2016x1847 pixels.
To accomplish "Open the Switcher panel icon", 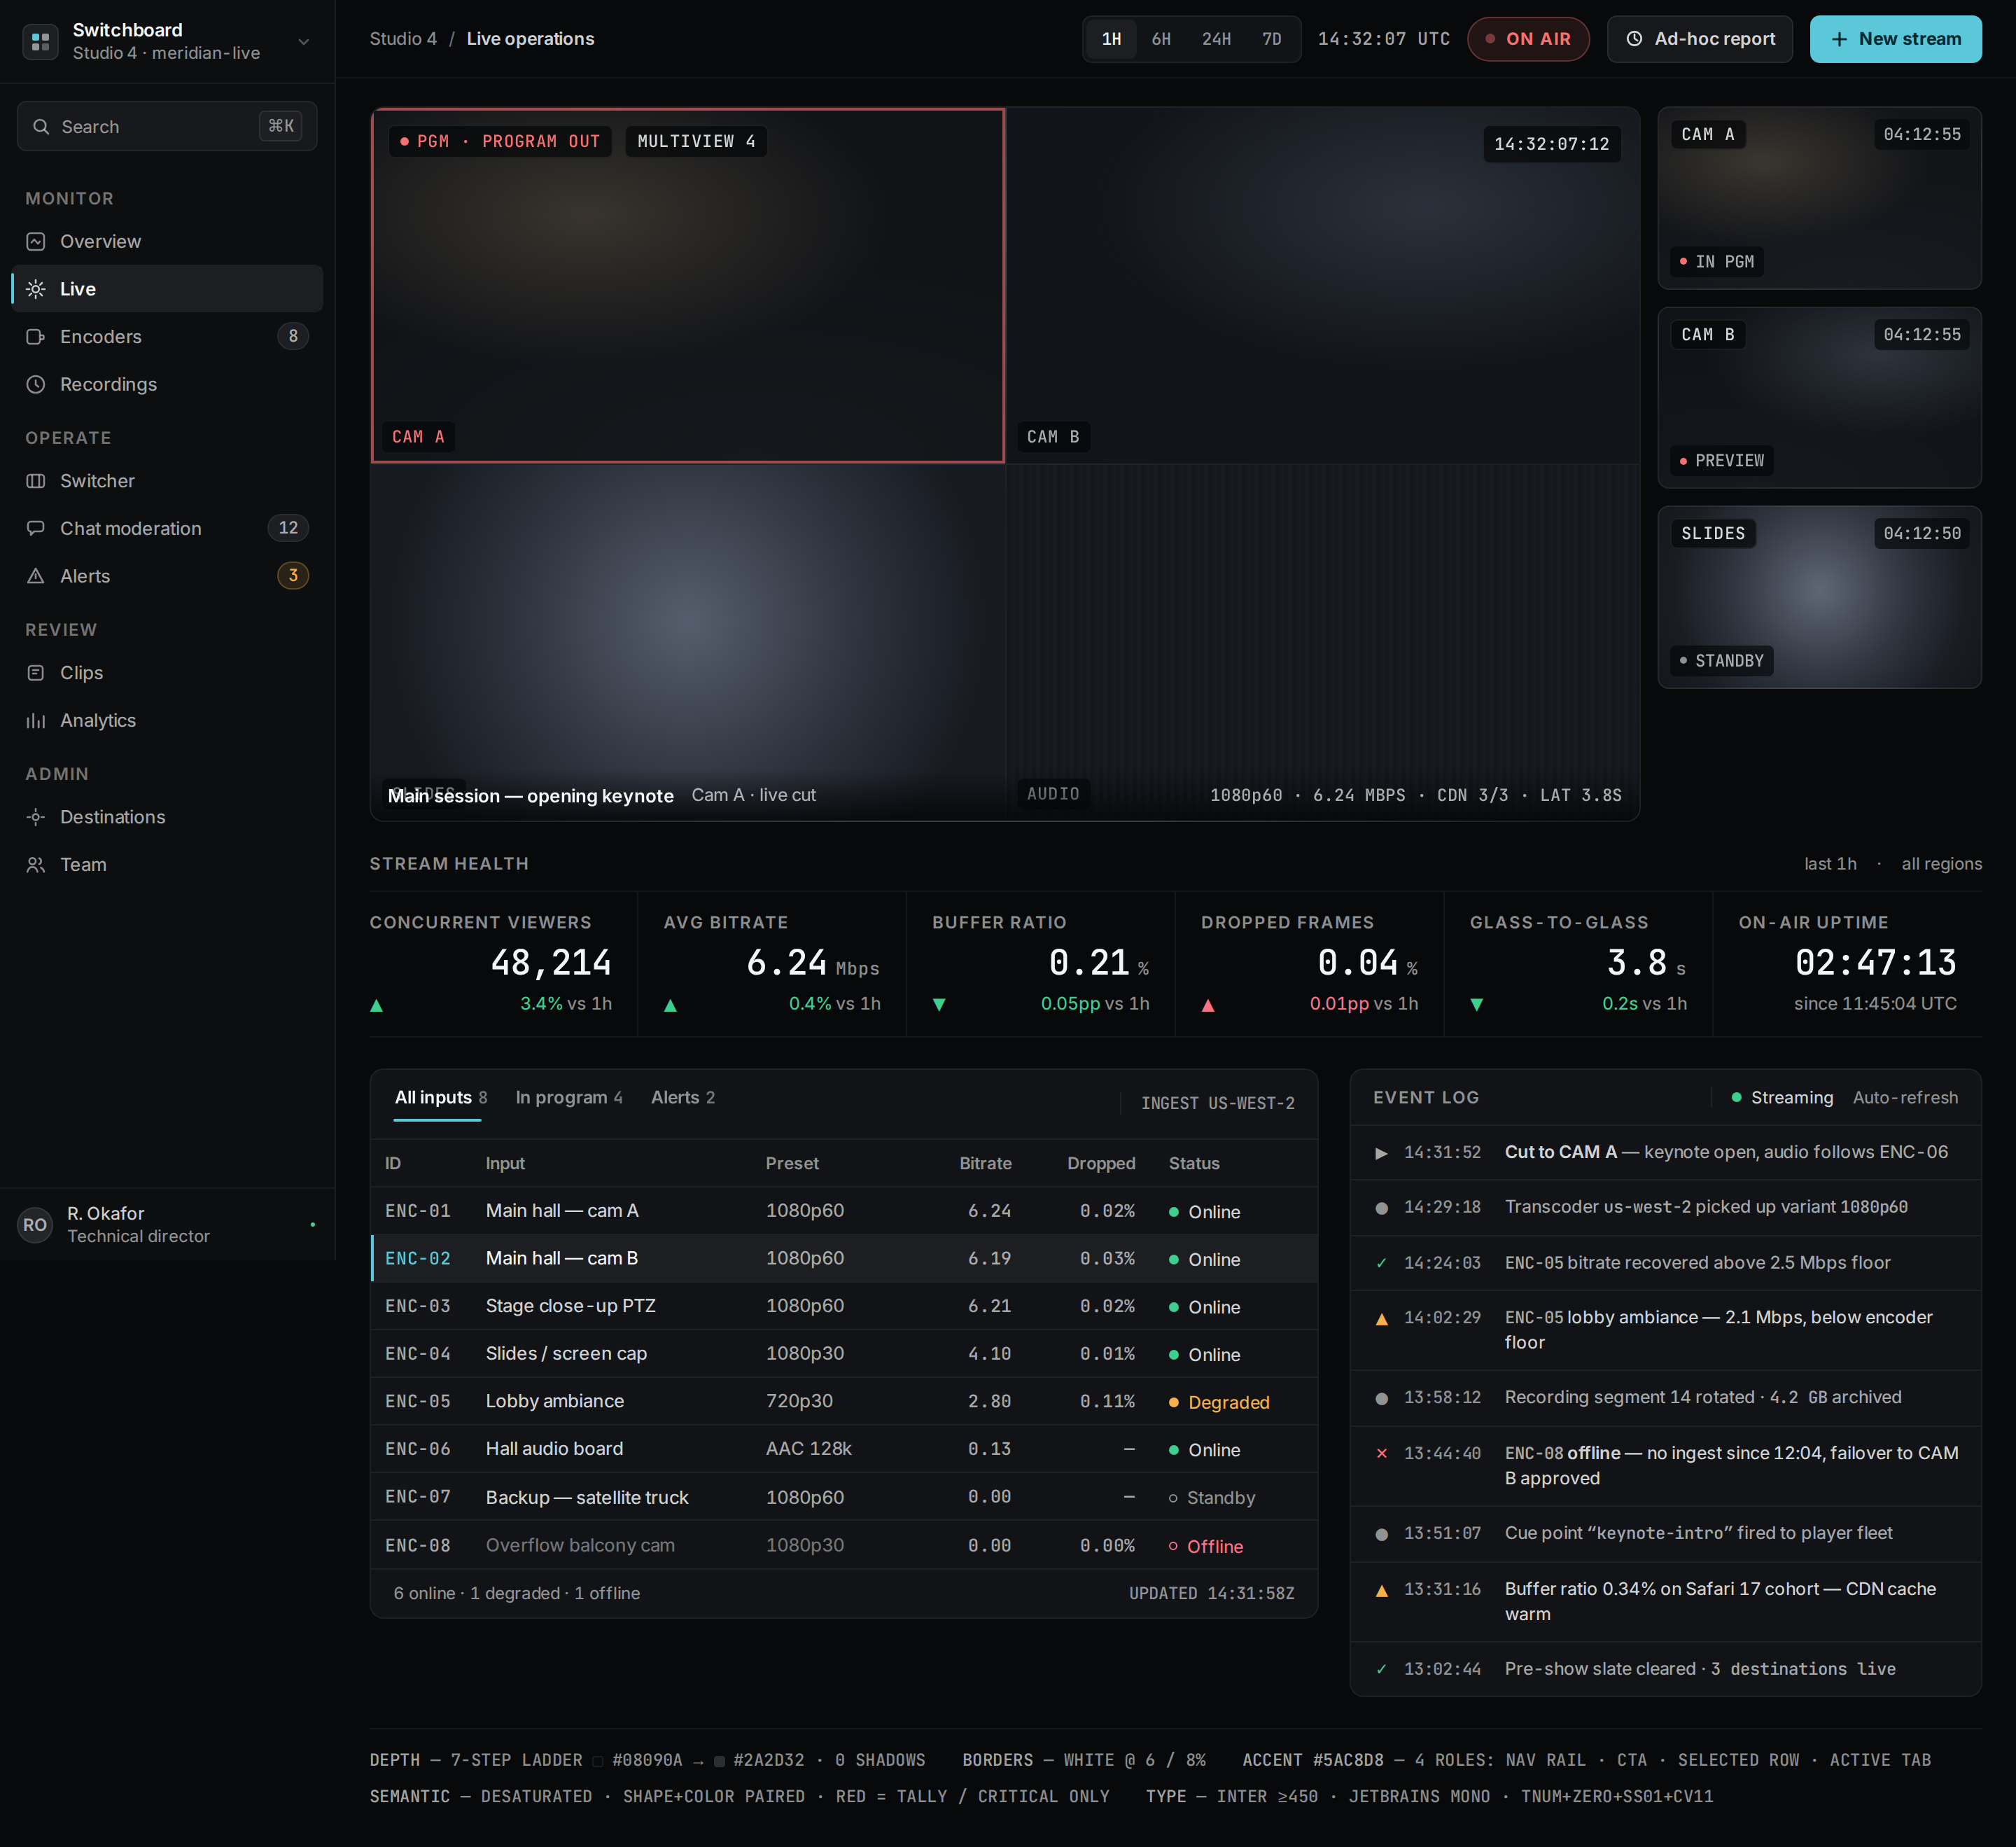I will [x=36, y=481].
